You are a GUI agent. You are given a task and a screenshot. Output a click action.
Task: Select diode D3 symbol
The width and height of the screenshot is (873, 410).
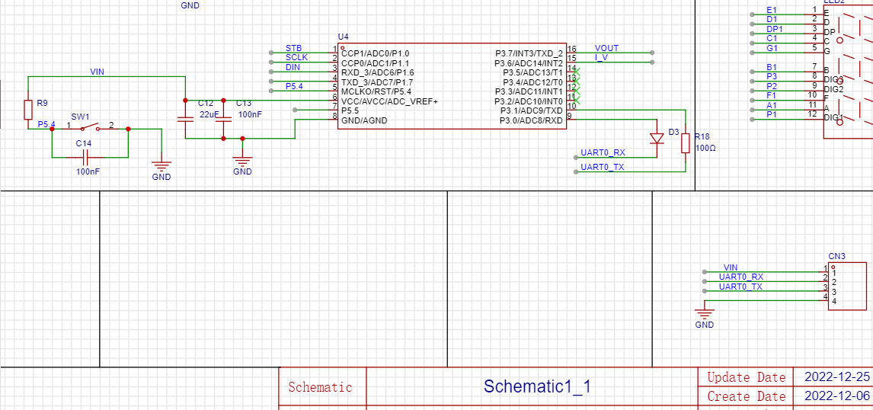click(657, 139)
